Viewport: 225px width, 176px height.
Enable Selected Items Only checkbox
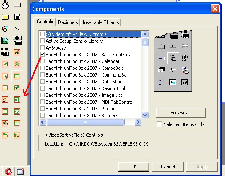point(159,124)
